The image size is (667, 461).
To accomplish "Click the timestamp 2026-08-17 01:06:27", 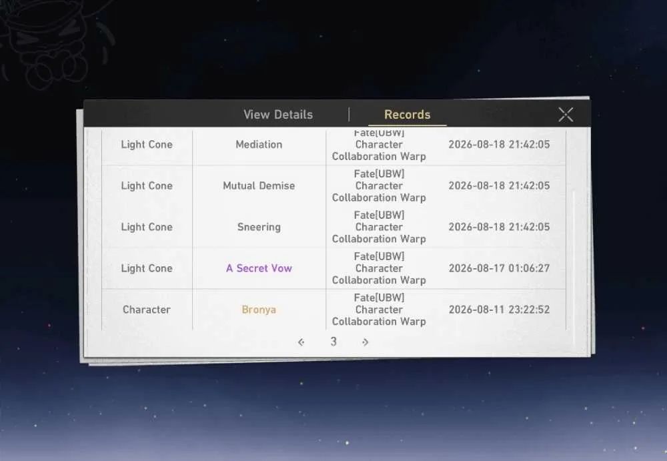I will [499, 268].
